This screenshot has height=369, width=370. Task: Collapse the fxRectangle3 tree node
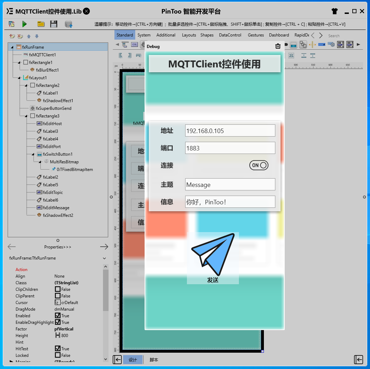point(26,116)
